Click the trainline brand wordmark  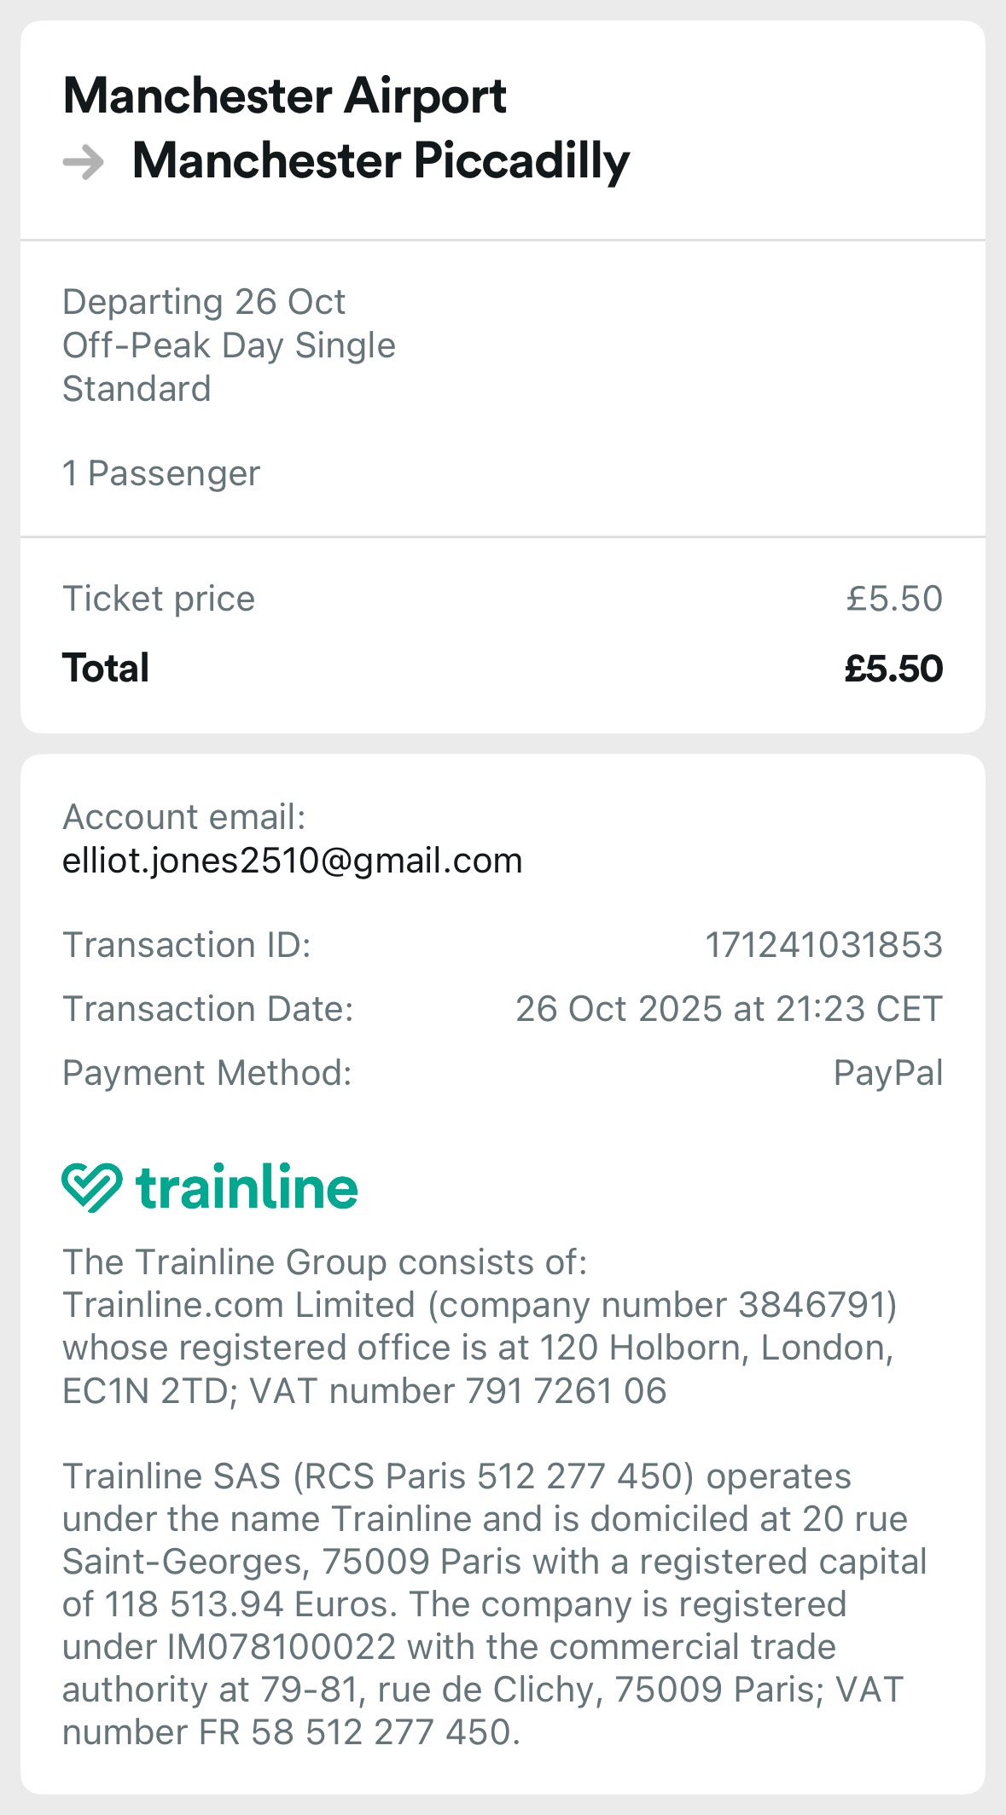(247, 1187)
